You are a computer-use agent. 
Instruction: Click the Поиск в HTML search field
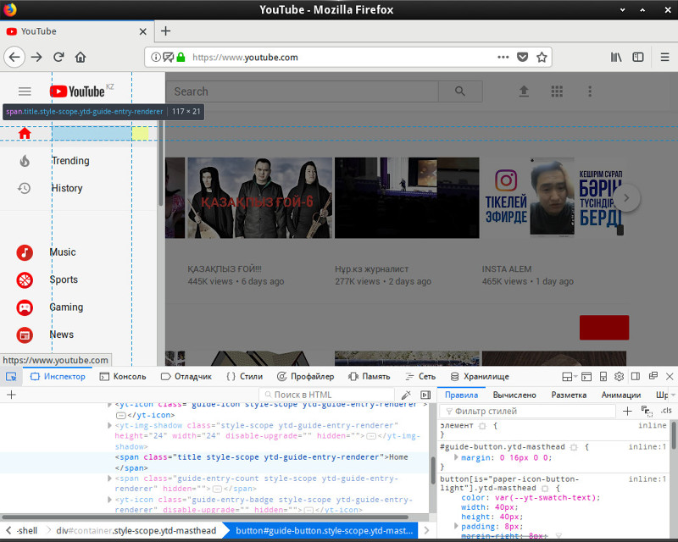[328, 395]
